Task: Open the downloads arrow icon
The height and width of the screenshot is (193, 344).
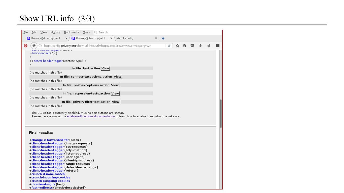Action: (200, 46)
